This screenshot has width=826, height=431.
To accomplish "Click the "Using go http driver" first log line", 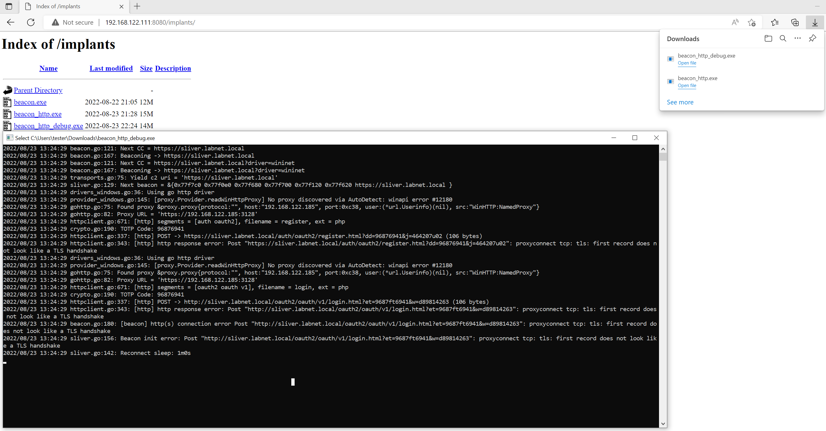I will (109, 192).
